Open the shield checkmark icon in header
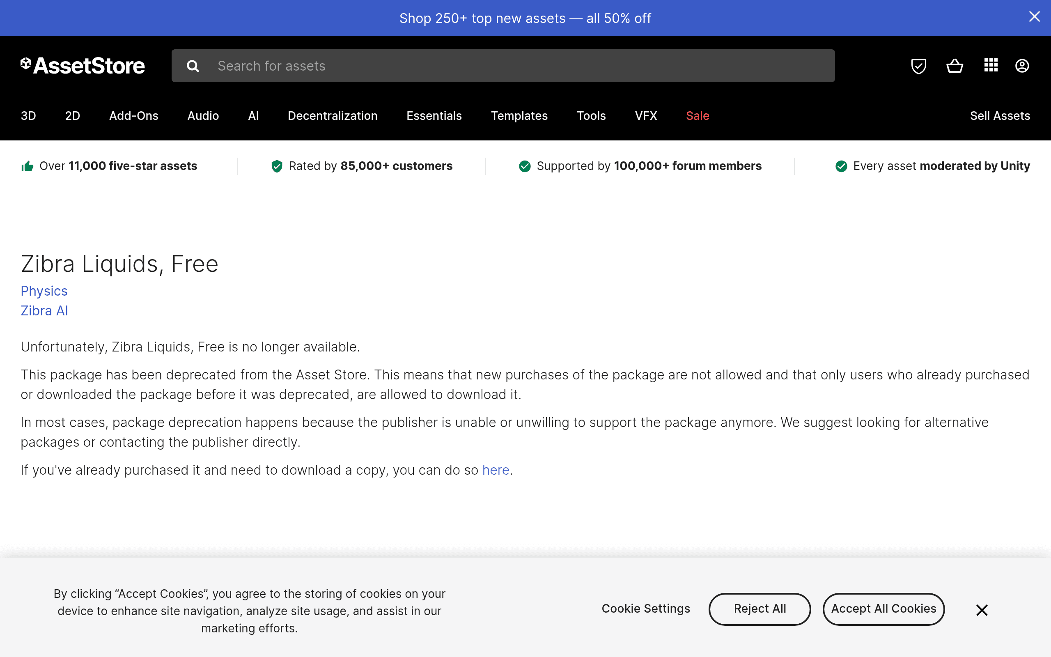 (918, 66)
